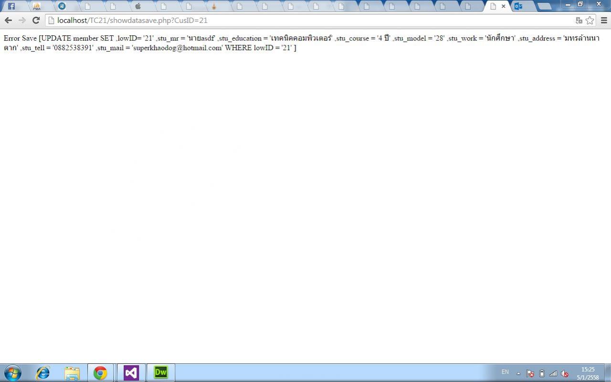Open the Windows Start menu
The image size is (611, 382).
(13, 372)
